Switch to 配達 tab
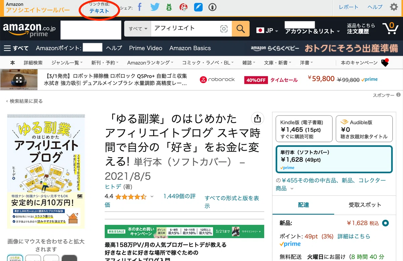Image resolution: width=403 pixels, height=261 pixels. point(303,205)
